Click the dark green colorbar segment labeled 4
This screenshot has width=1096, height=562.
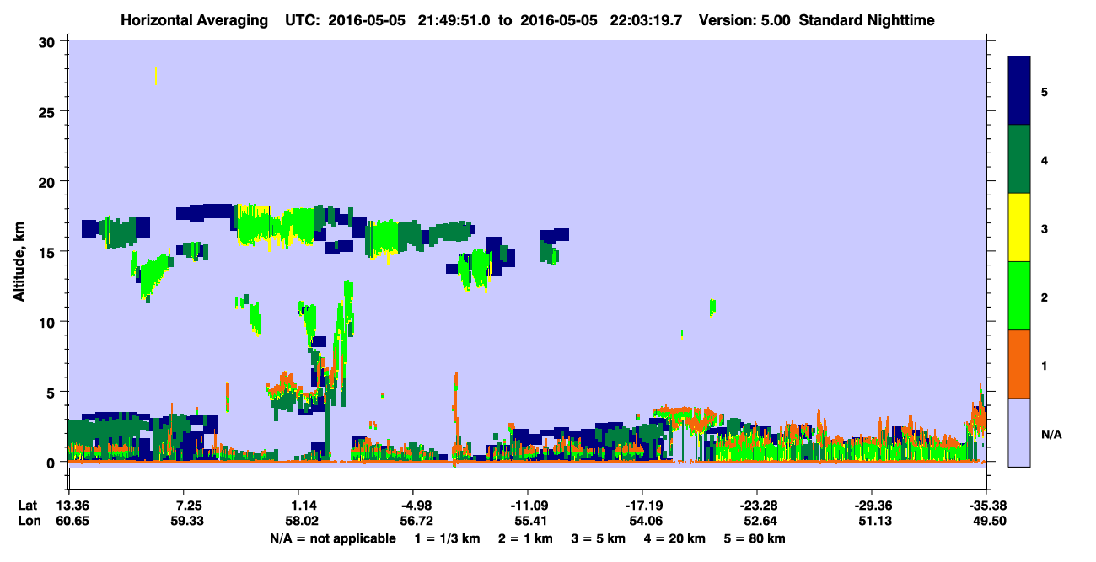click(x=1019, y=159)
